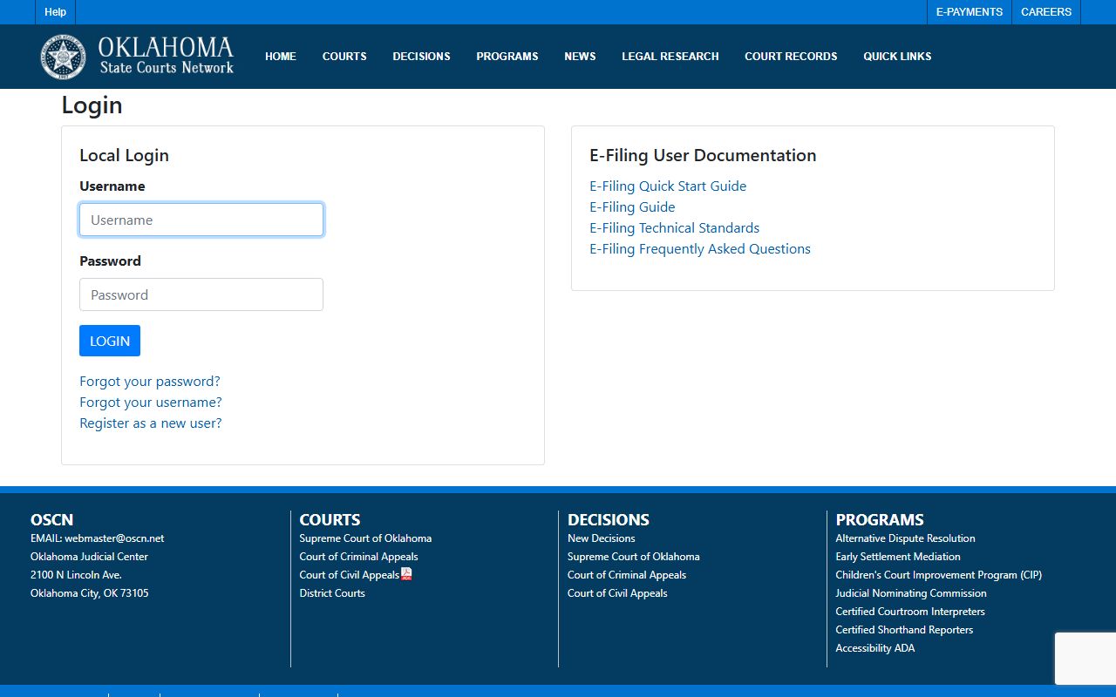Open Certified Courtroom Interpreters footer link
This screenshot has height=697, width=1116.
tap(910, 612)
